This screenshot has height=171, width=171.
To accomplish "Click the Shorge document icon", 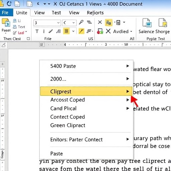I will (x=163, y=23).
